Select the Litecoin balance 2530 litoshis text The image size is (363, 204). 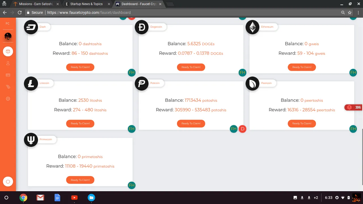pyautogui.click(x=90, y=100)
